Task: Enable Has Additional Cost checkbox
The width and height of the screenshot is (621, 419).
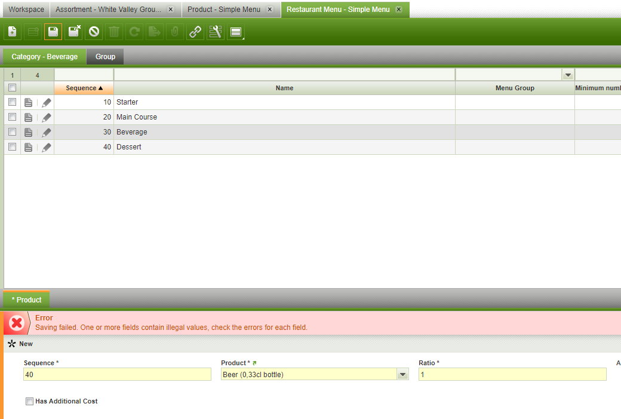Action: 29,401
